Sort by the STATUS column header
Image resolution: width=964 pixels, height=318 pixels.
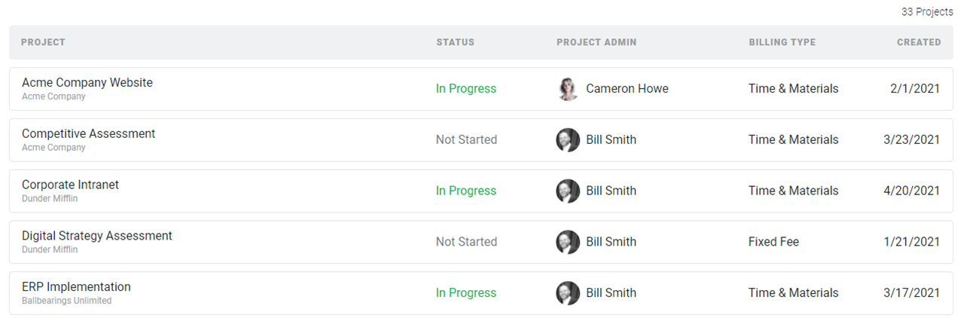456,42
